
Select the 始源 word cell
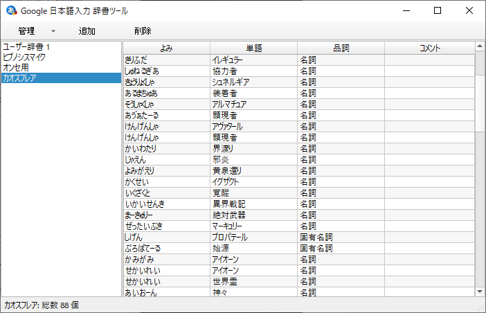[x=253, y=249]
